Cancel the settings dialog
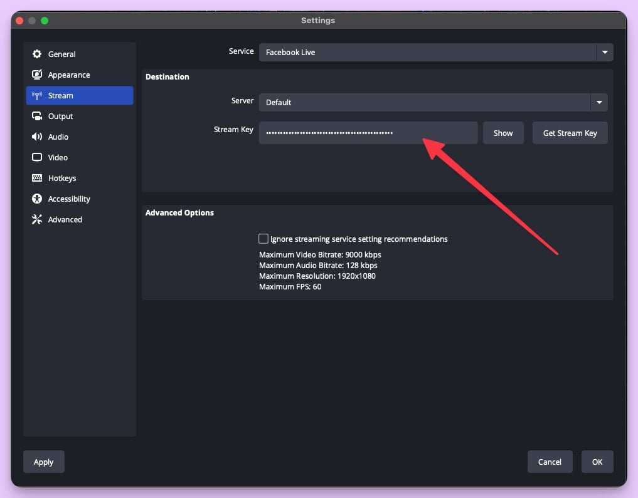 click(x=550, y=462)
